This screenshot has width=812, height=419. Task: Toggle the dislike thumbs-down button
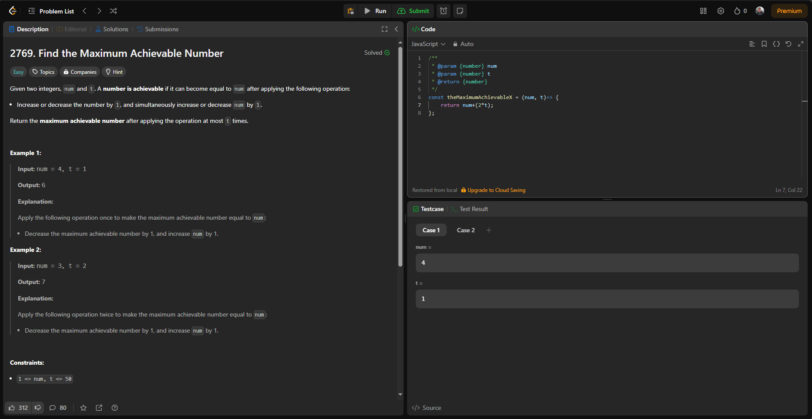[38, 408]
